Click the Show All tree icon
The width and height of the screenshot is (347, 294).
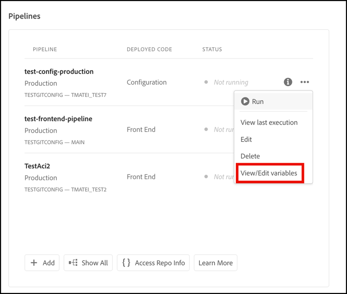pyautogui.click(x=73, y=263)
